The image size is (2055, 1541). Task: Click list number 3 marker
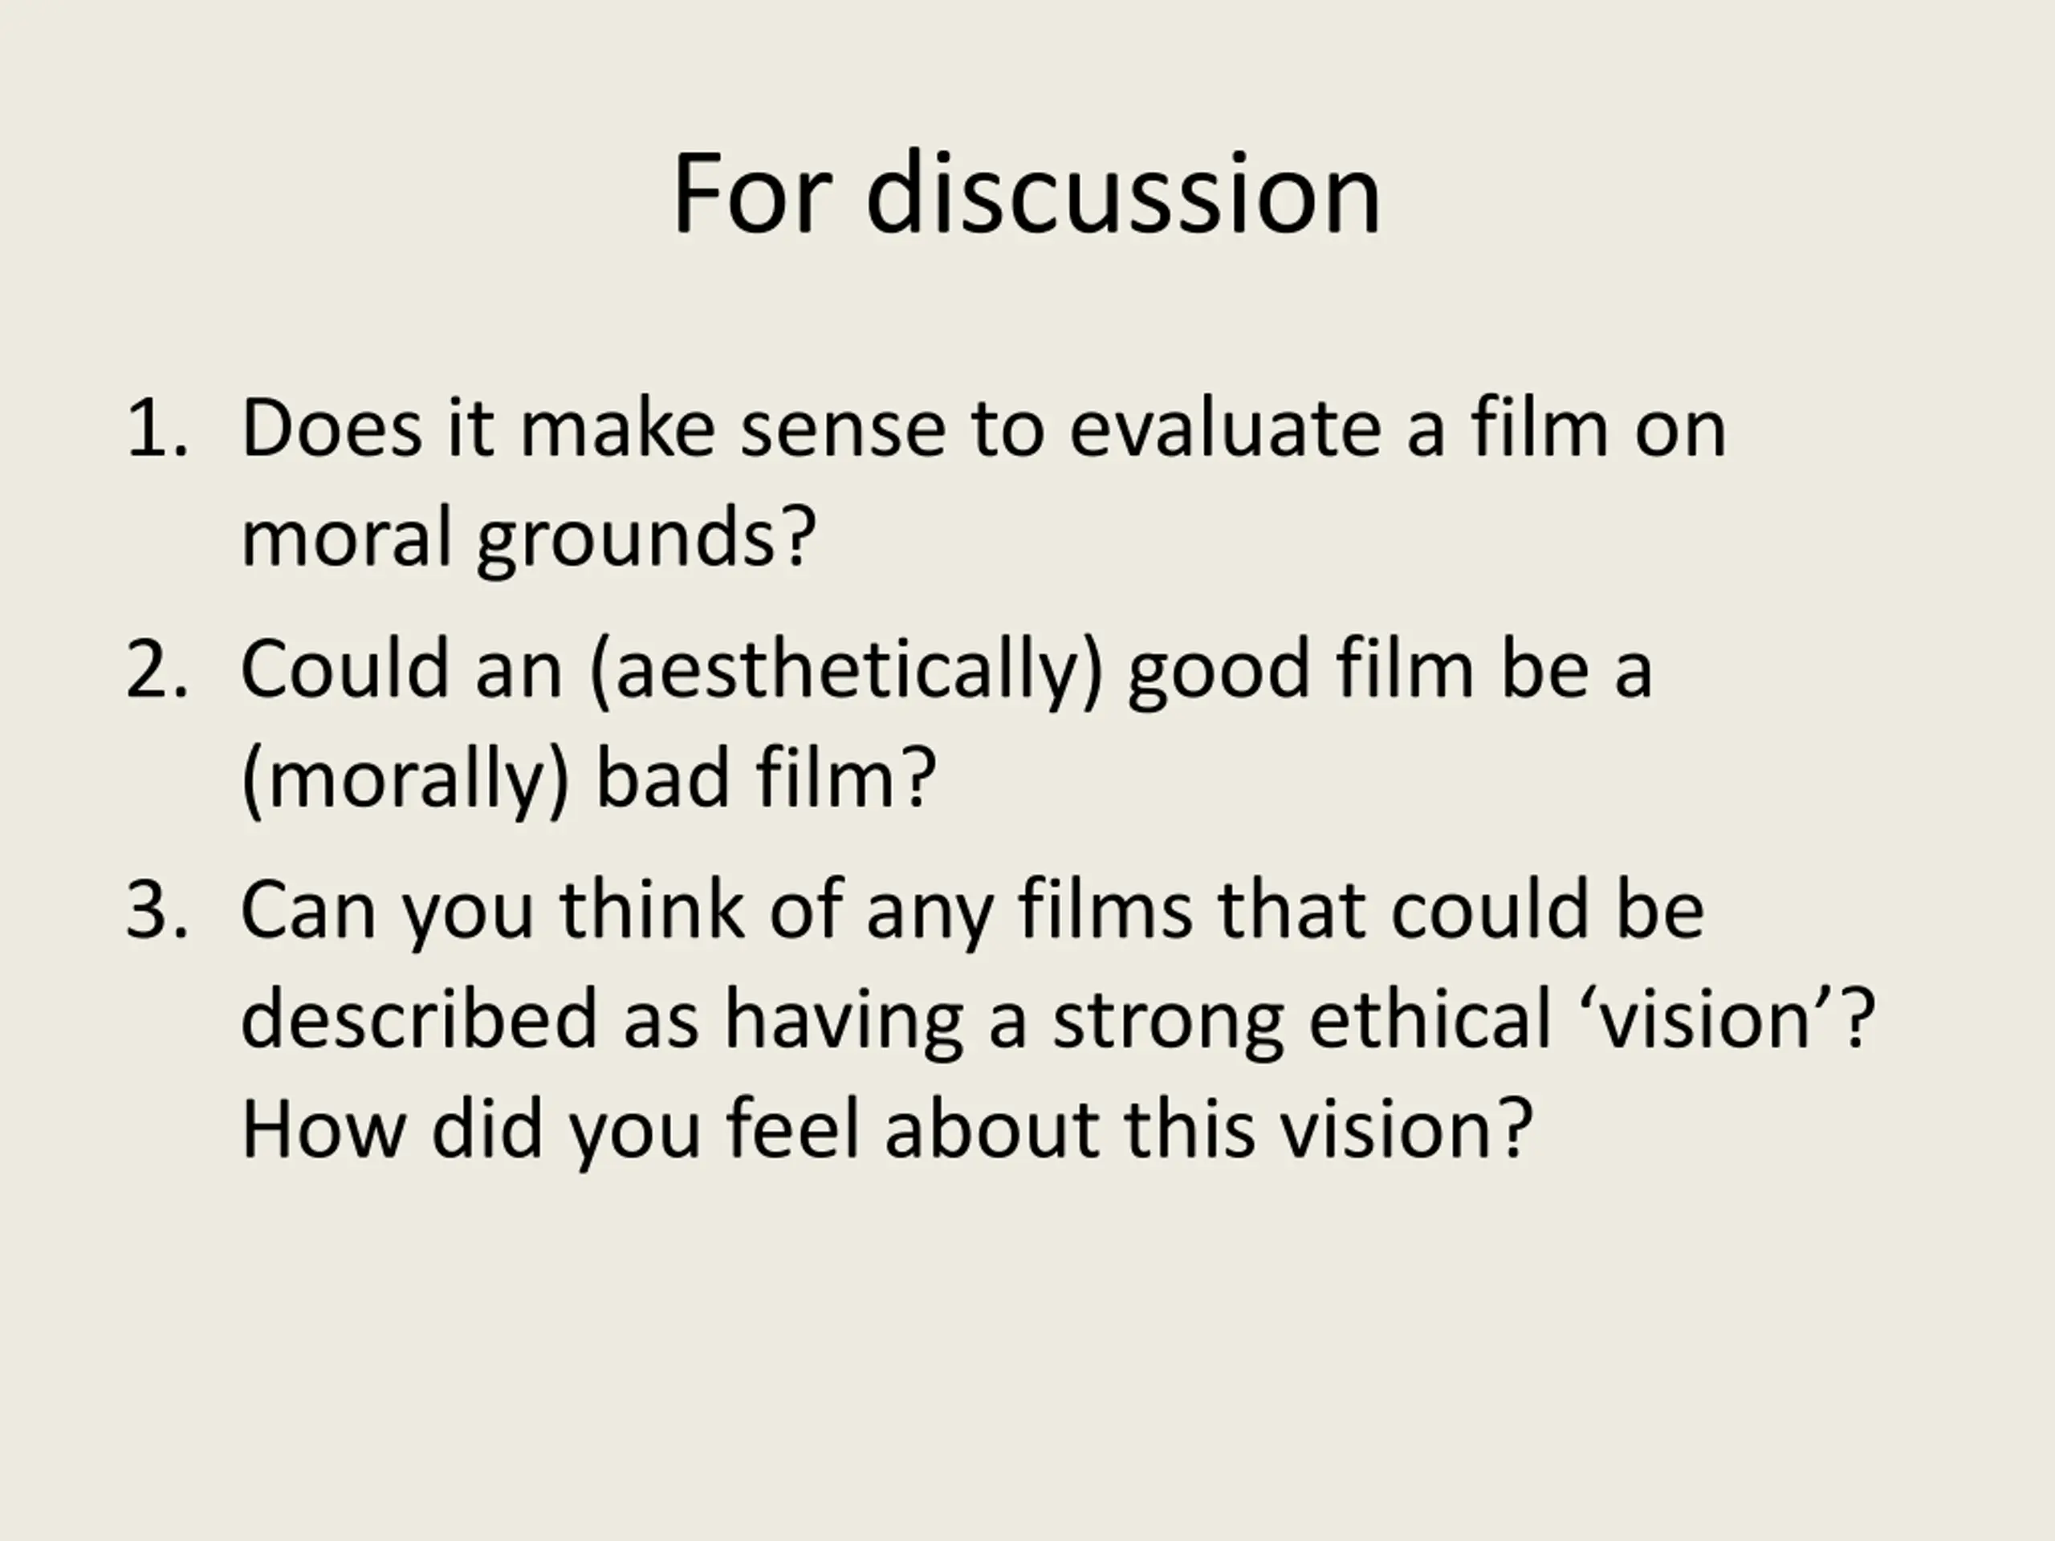point(157,909)
